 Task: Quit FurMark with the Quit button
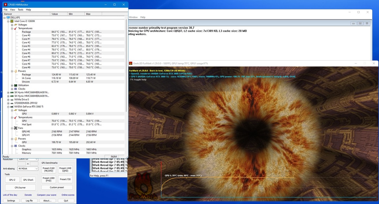click(66, 200)
